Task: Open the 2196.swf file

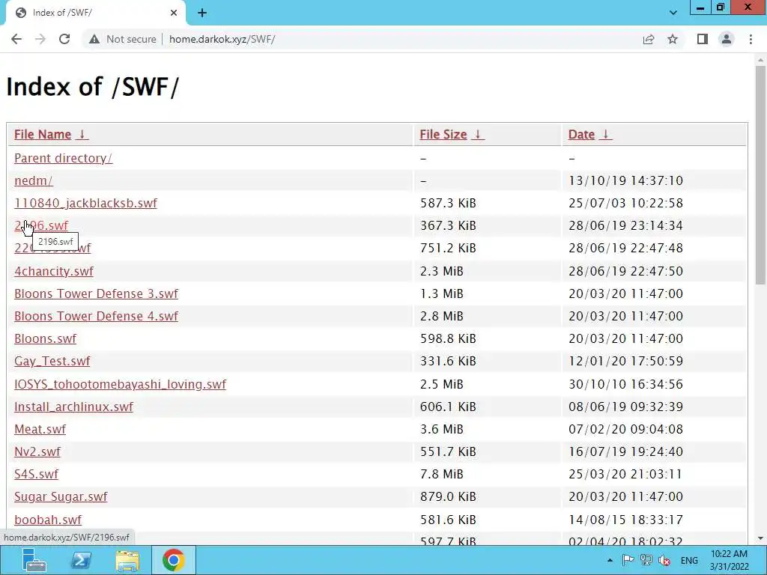Action: coord(41,226)
